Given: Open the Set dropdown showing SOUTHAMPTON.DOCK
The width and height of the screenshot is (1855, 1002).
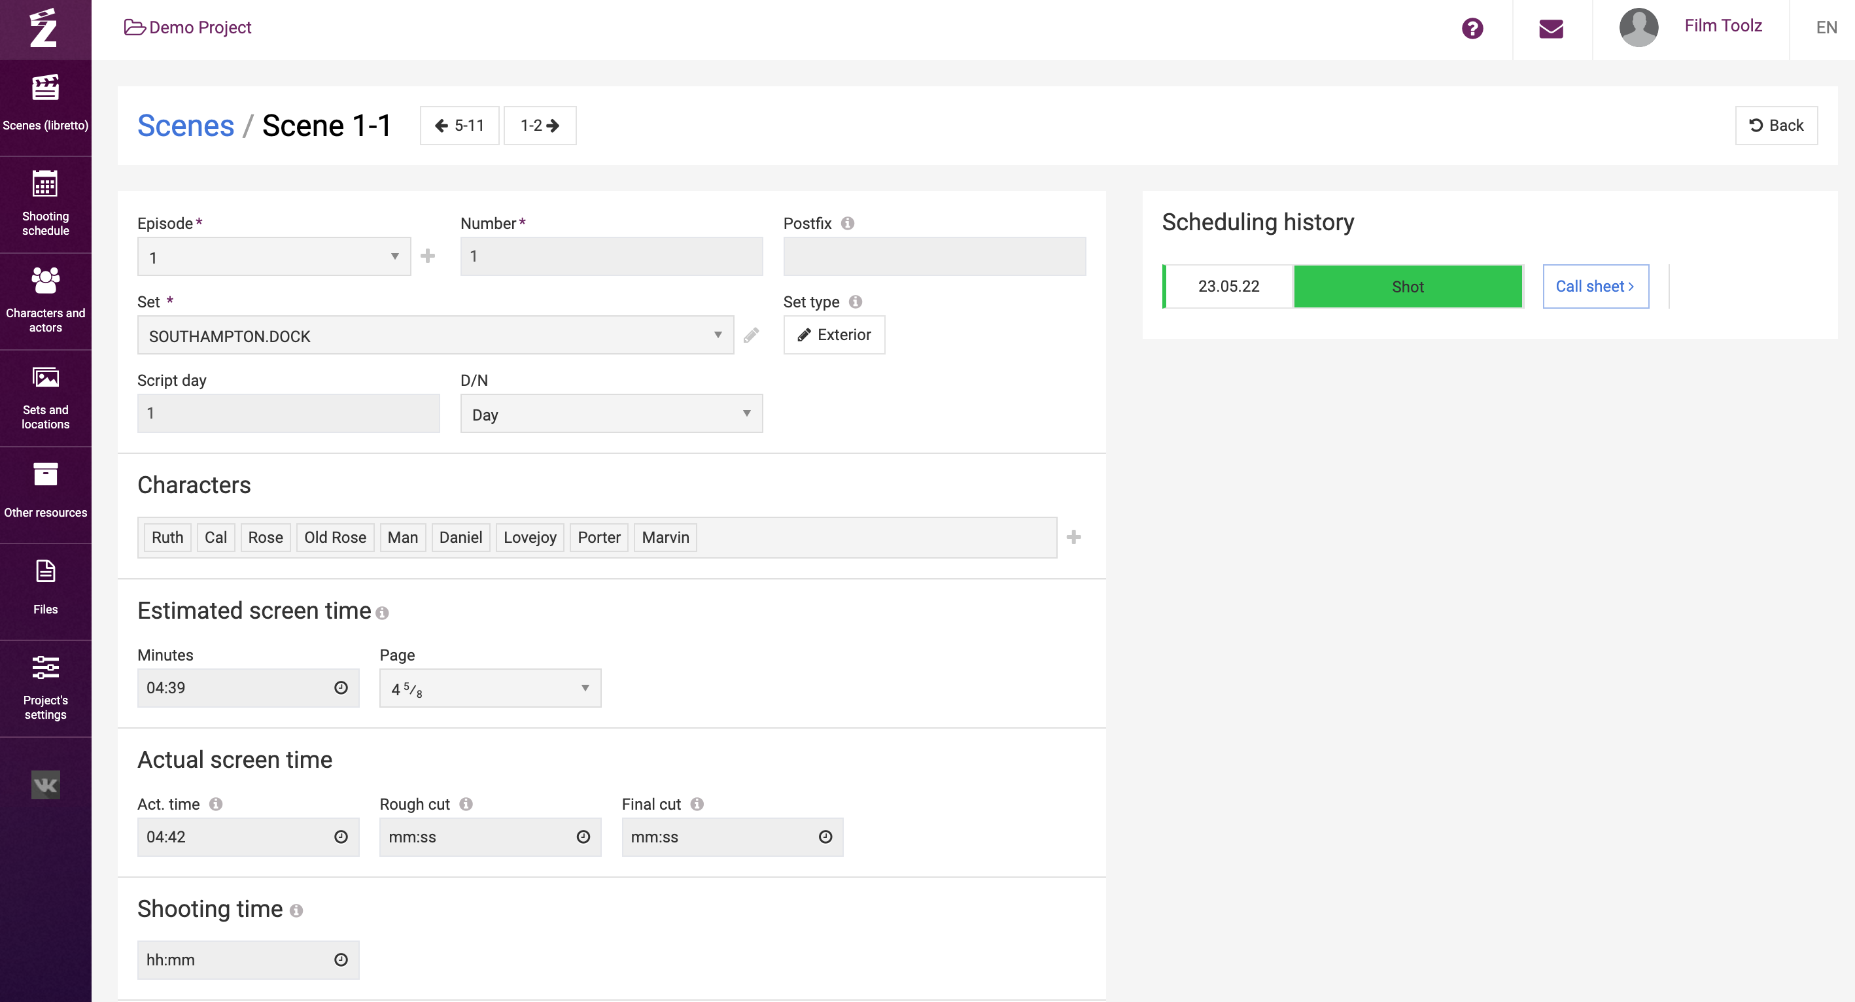Looking at the screenshot, I should 435,336.
